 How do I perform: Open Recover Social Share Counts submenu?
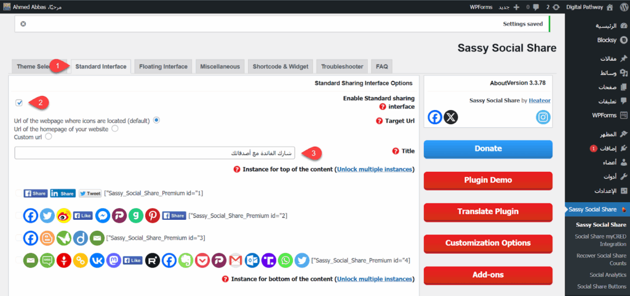601,260
